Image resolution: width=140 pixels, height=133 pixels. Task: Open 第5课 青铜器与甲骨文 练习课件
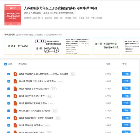coord(34,89)
